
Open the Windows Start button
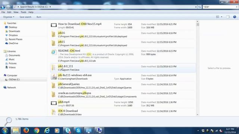(5, 130)
